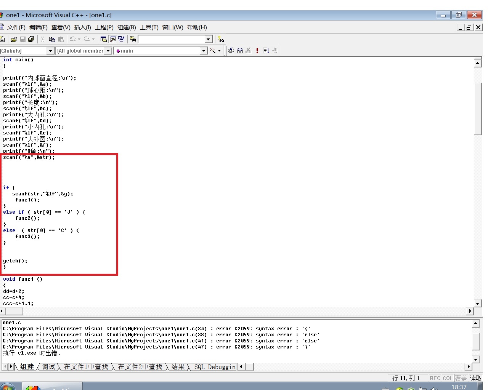This screenshot has width=488, height=390.
Task: Click the line 47 syntax error message
Action: (157, 347)
